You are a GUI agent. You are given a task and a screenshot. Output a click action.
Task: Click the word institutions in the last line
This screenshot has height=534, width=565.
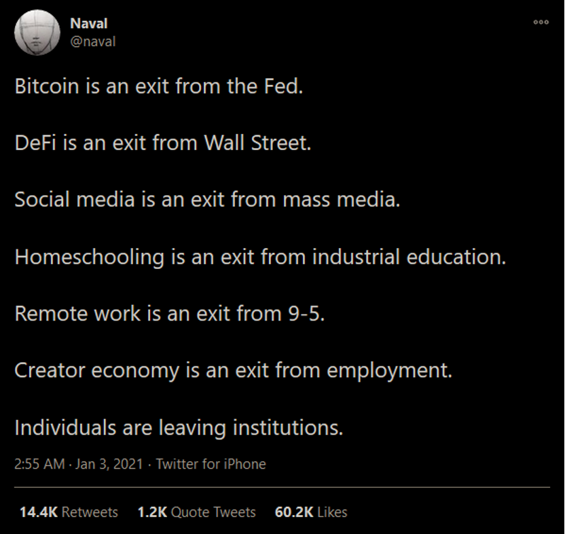(287, 427)
